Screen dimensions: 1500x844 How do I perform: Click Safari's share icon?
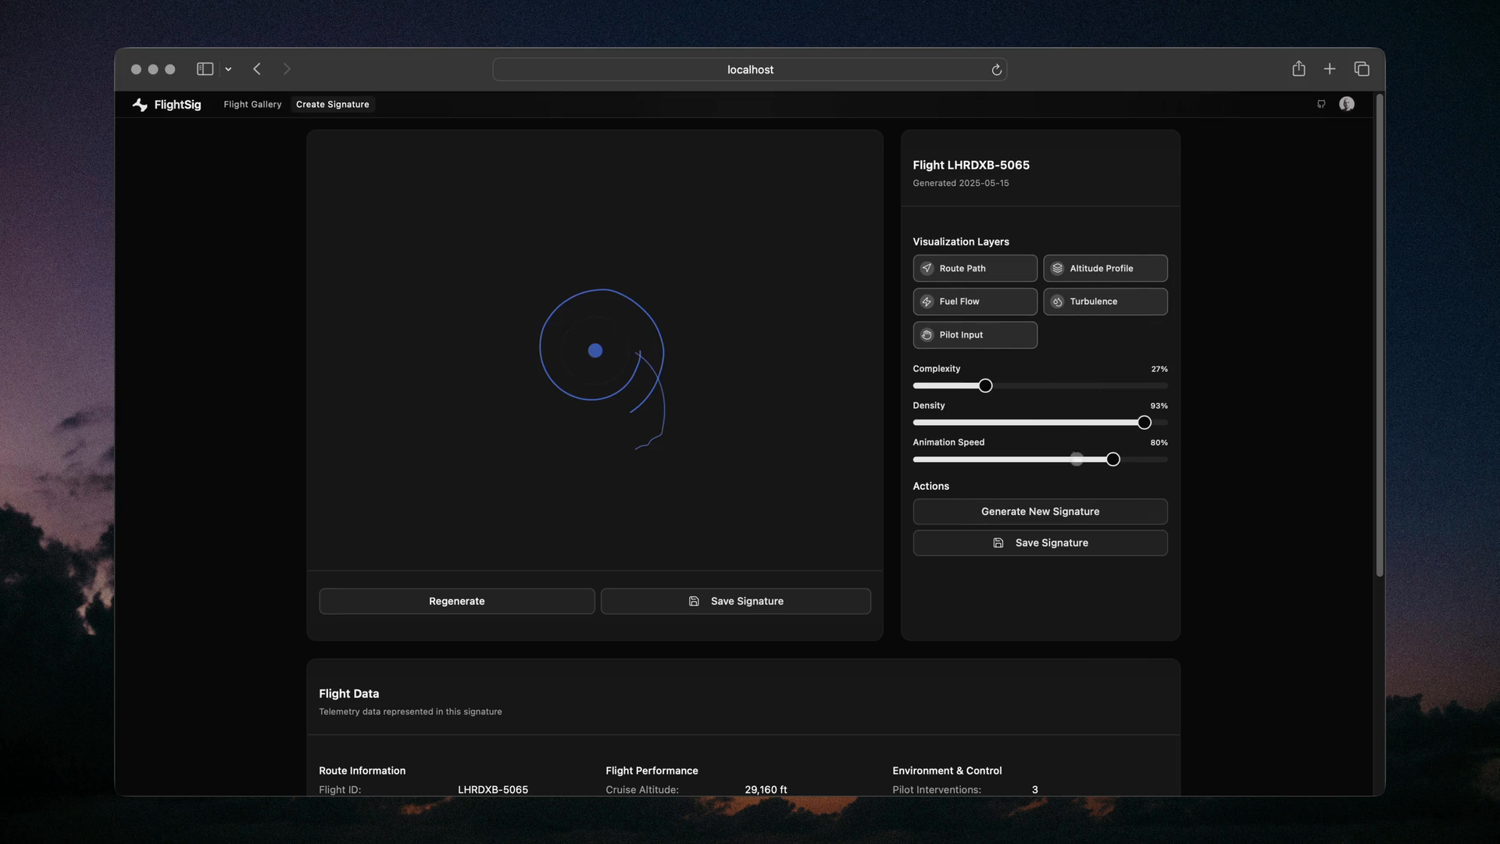click(1298, 69)
